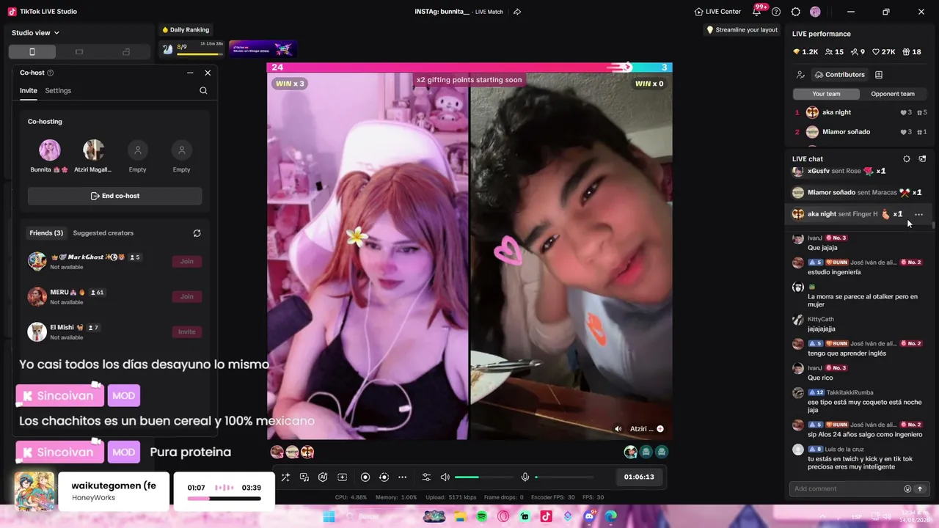Viewport: 939px width, 528px height.
Task: Open notifications bell
Action: [x=757, y=12]
